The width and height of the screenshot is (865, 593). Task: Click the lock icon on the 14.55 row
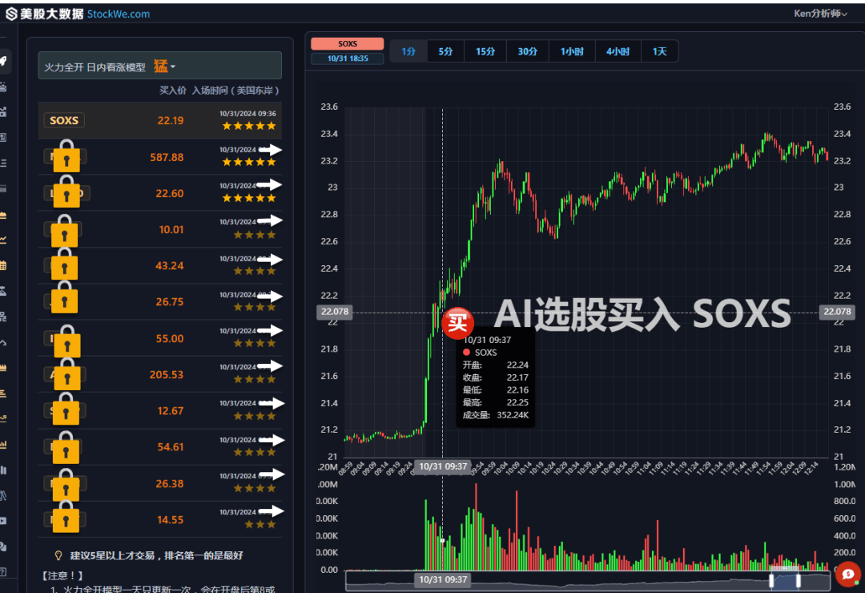tap(66, 517)
